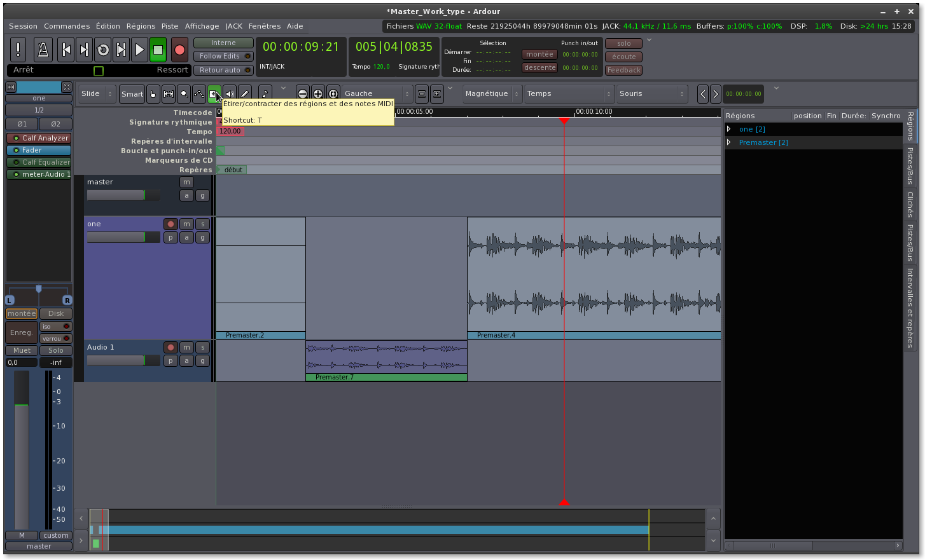Open the Régions menu
Image resolution: width=925 pixels, height=560 pixels.
(x=141, y=26)
